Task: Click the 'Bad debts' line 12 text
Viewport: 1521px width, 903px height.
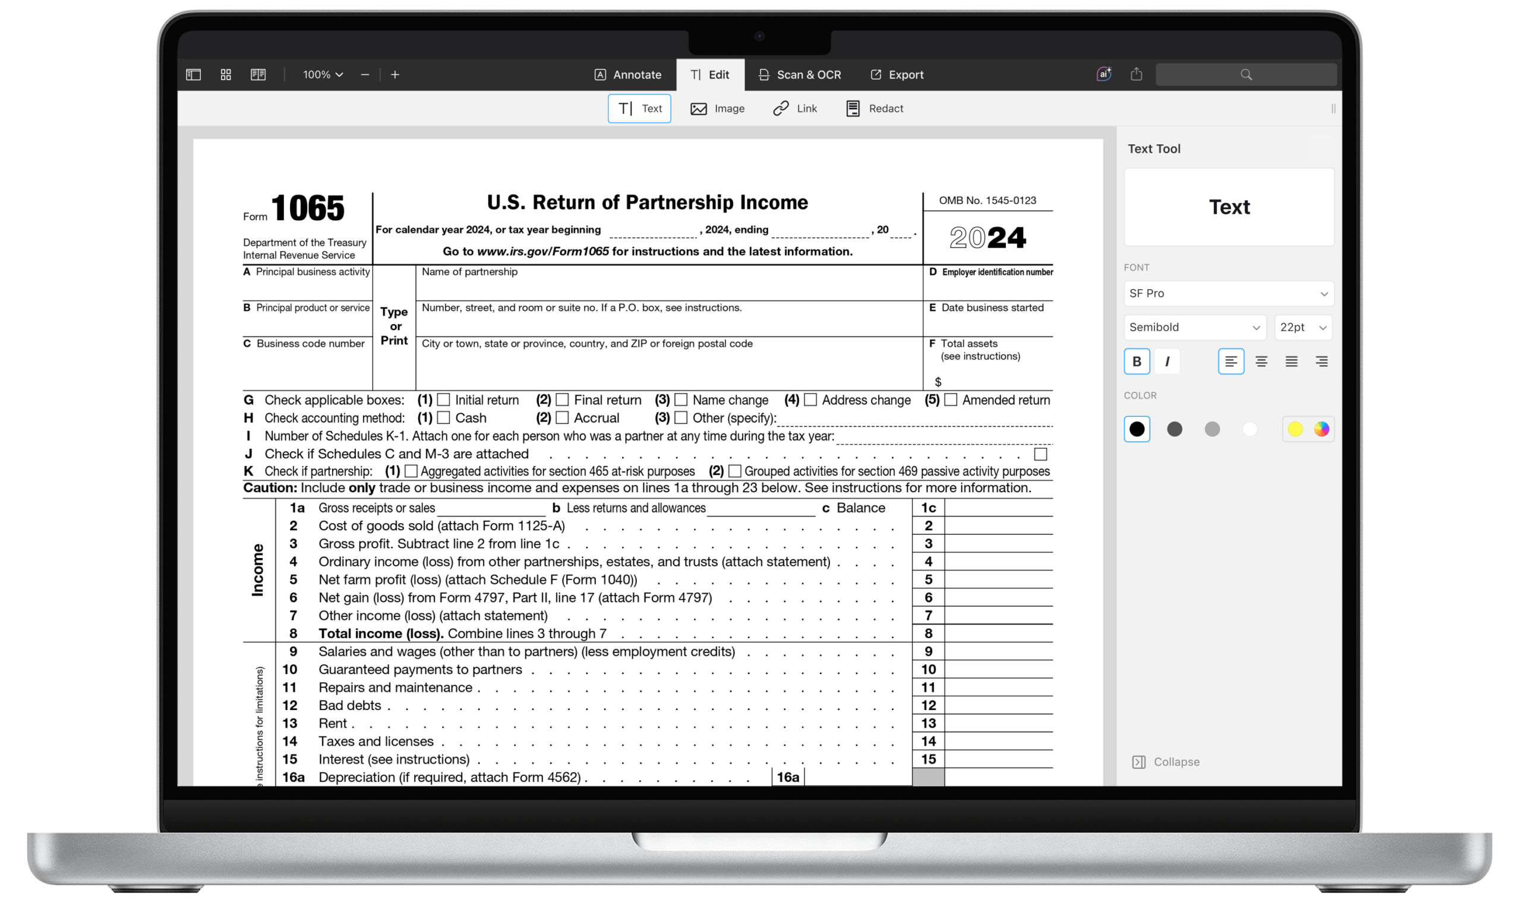Action: pos(350,706)
